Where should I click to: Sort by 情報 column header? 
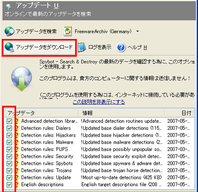pos(122,113)
